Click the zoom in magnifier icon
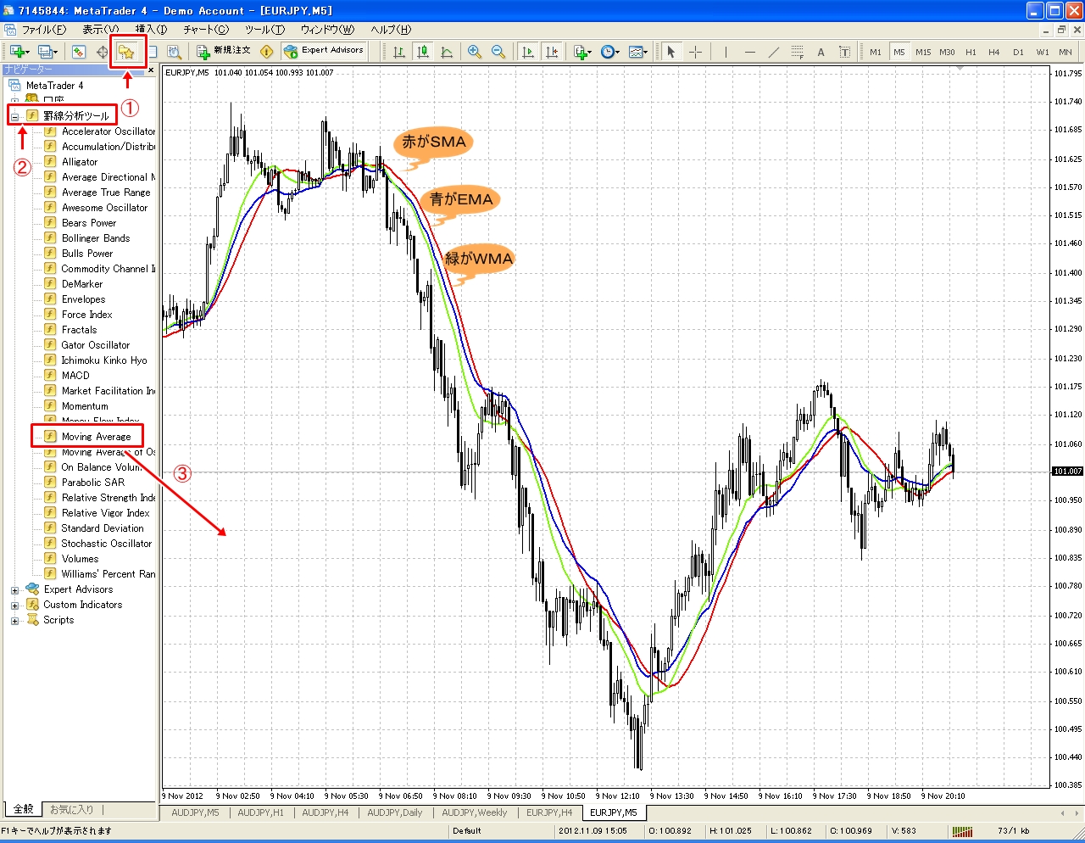The height and width of the screenshot is (843, 1085). click(475, 52)
